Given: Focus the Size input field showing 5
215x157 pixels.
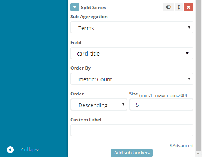Looking at the screenshot, I should (x=161, y=105).
